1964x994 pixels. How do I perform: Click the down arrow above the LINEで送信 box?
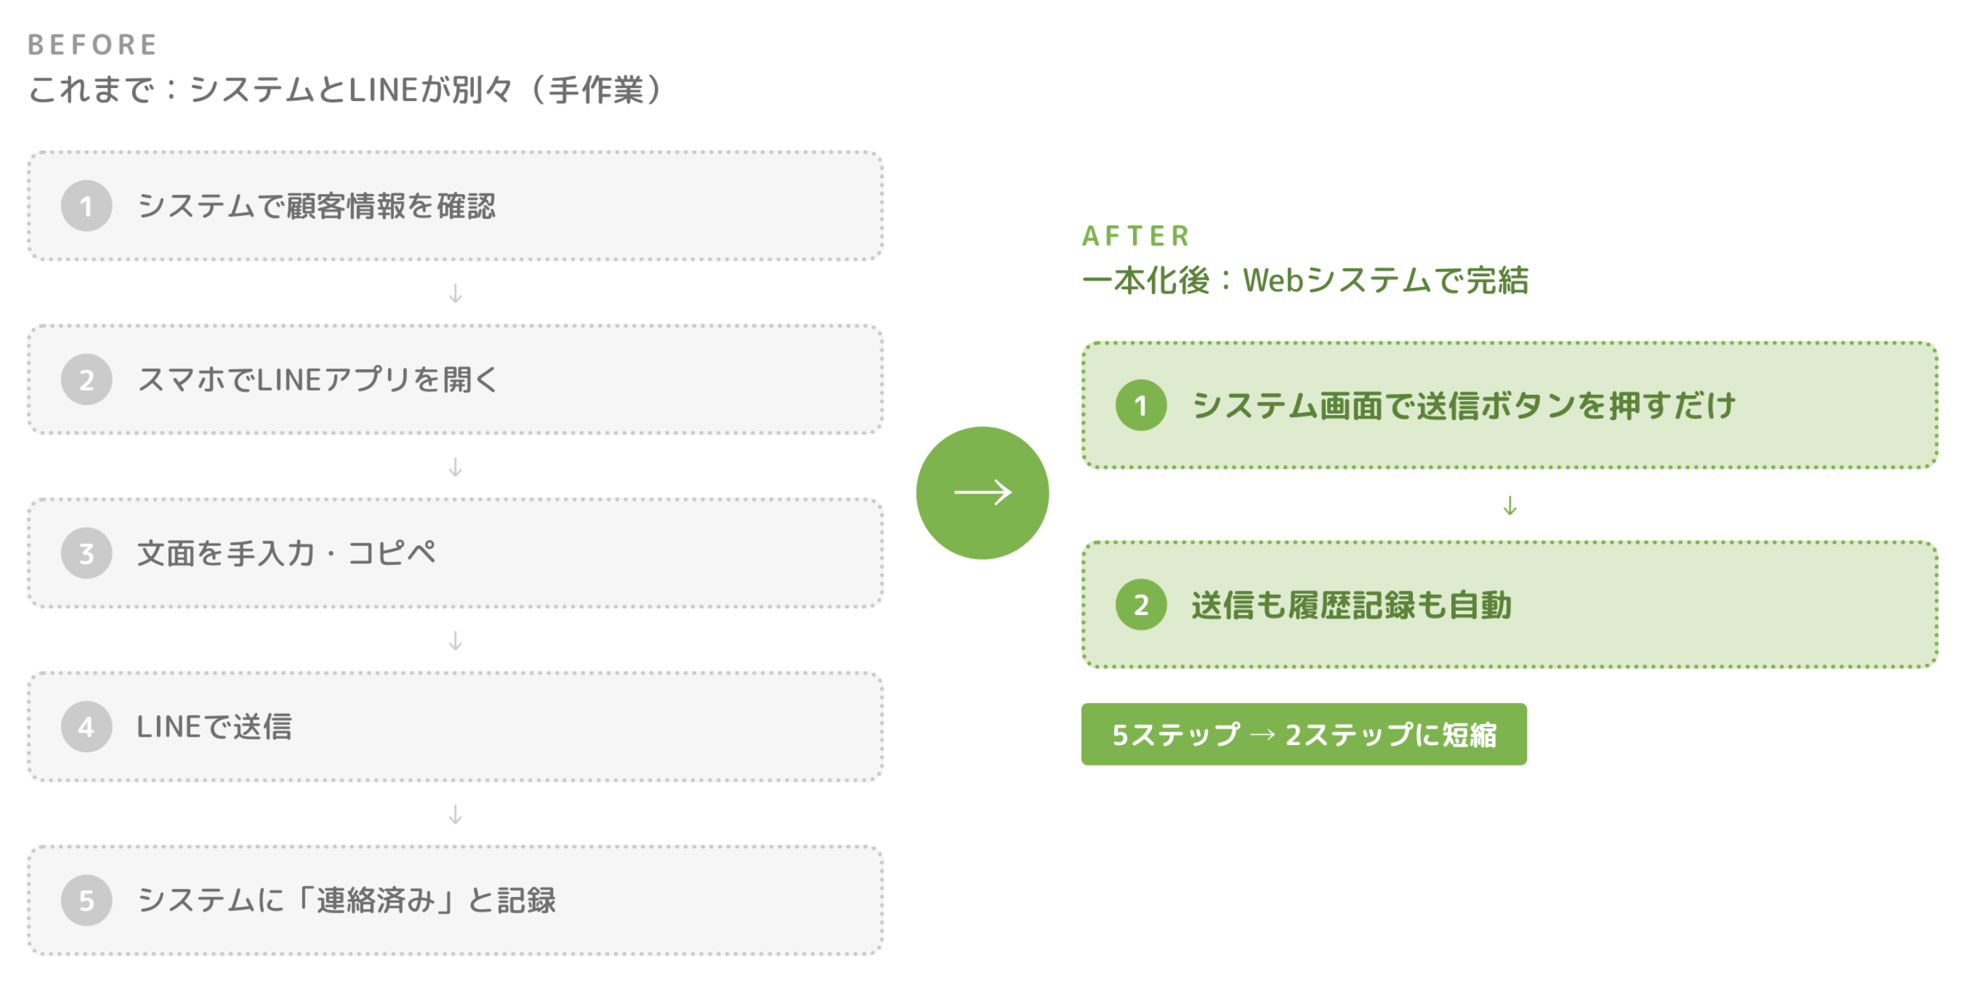(455, 641)
